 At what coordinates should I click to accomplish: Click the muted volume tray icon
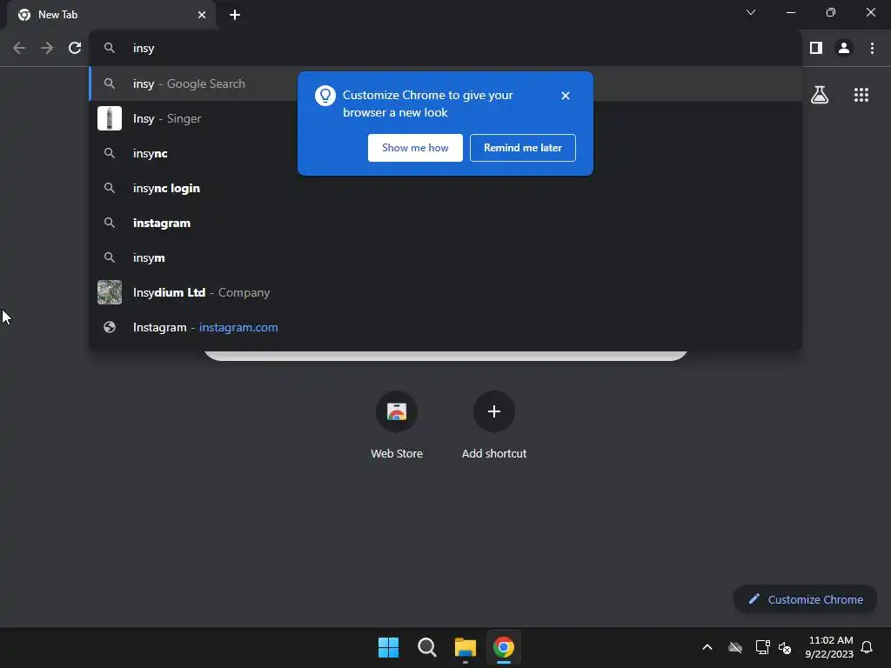tap(786, 647)
